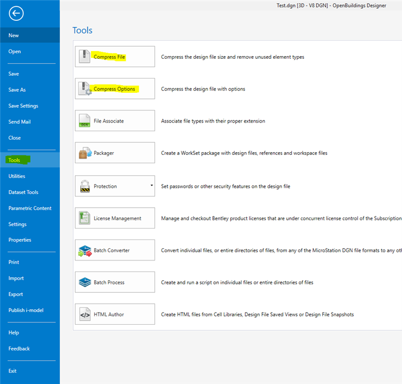Click the Protection padlock icon

(85, 186)
